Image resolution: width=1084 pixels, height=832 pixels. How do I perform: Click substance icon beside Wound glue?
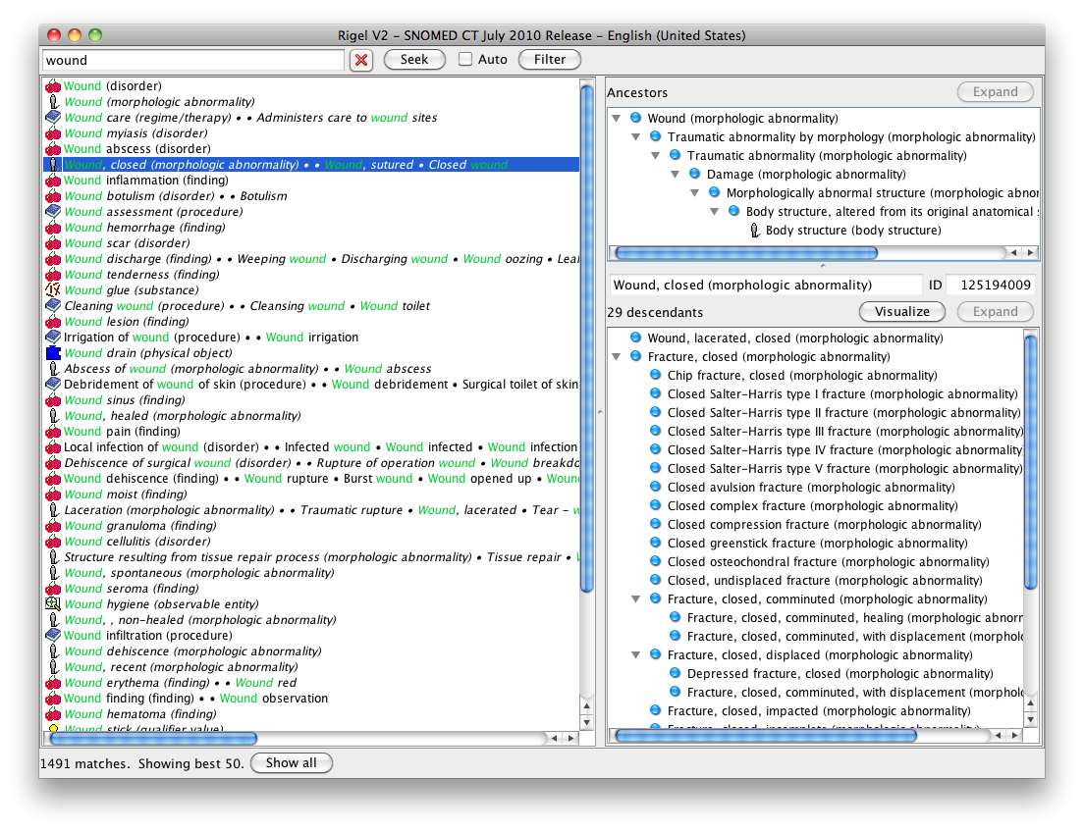53,290
